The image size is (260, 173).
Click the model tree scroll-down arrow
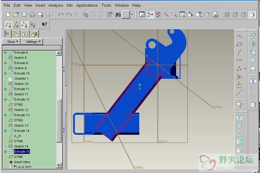click(x=59, y=165)
